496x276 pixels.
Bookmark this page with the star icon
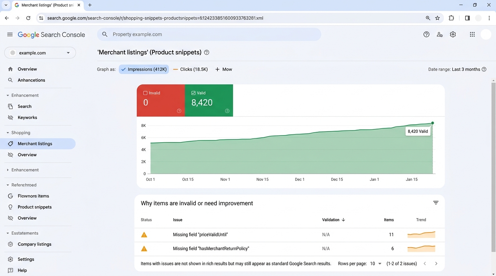[x=438, y=18]
